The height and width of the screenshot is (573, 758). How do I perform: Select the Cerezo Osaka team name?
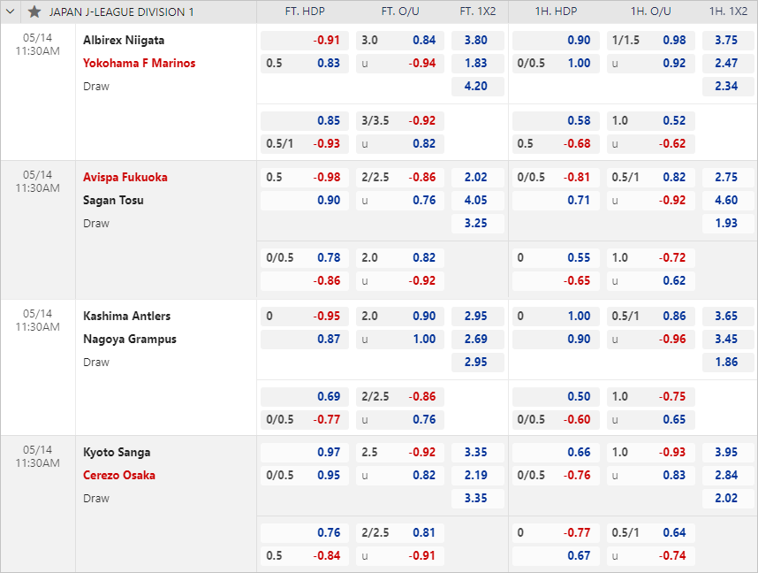click(119, 475)
